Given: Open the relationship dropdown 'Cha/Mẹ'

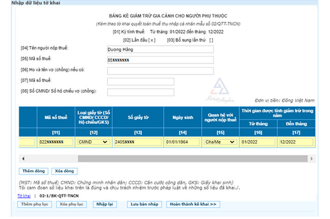Looking at the screenshot, I should click(220, 142).
